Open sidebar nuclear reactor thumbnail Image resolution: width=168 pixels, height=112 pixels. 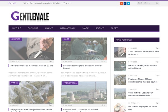(x=120, y=94)
